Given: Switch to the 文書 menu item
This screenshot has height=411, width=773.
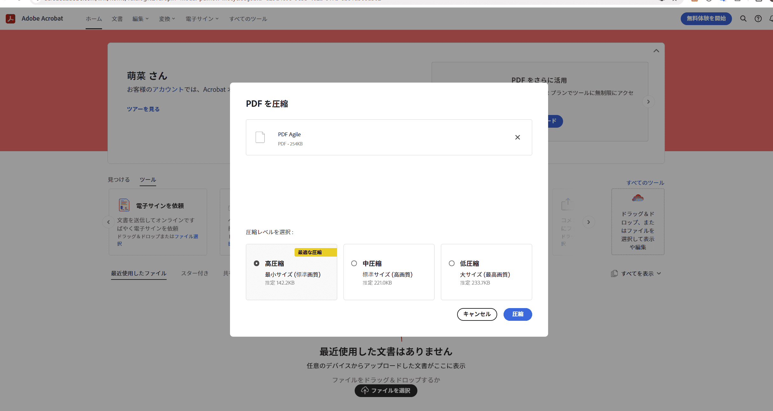Looking at the screenshot, I should coord(117,18).
